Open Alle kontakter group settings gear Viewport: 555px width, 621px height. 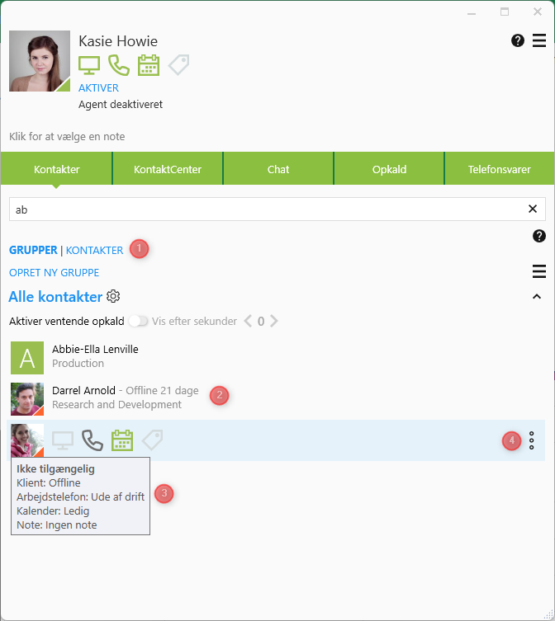tap(113, 296)
